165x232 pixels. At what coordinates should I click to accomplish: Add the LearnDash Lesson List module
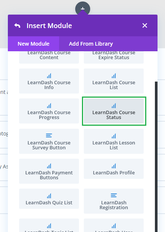click(114, 141)
